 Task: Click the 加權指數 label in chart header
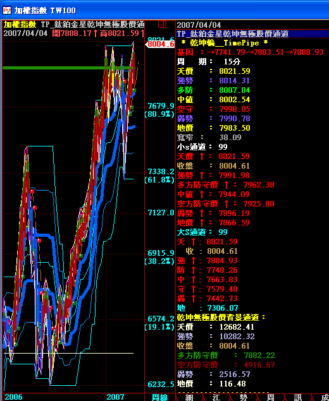tap(20, 25)
